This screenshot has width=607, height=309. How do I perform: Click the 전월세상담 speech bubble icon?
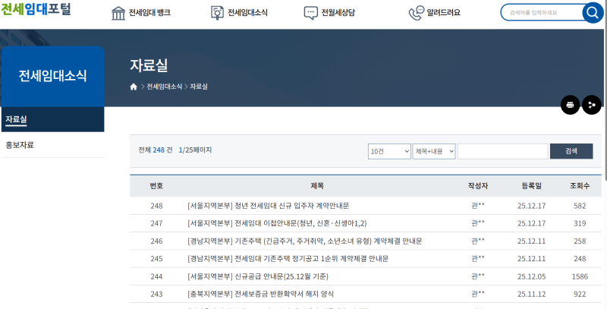pos(311,13)
